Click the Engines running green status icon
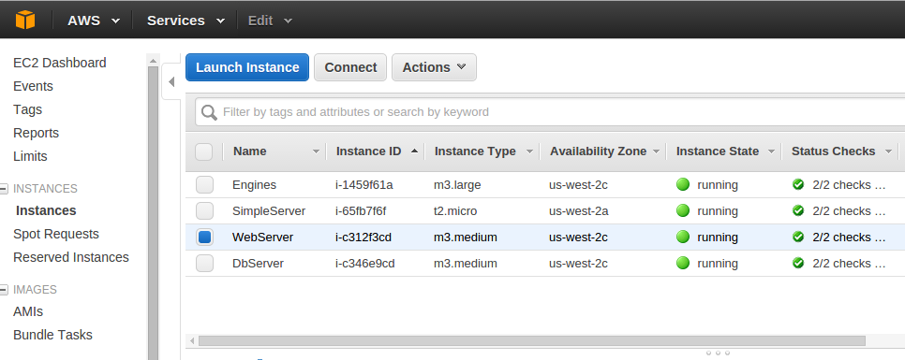 [x=683, y=185]
